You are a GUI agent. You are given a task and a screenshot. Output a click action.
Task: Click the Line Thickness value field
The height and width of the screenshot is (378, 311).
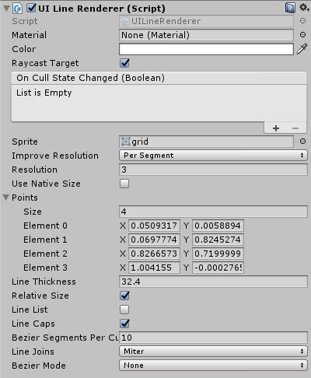(x=213, y=282)
